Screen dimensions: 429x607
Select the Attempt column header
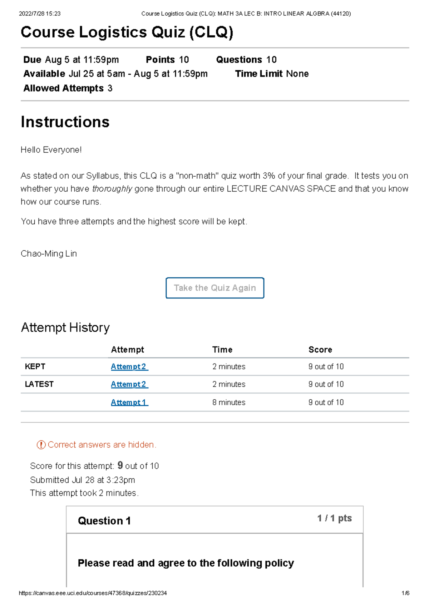click(127, 350)
